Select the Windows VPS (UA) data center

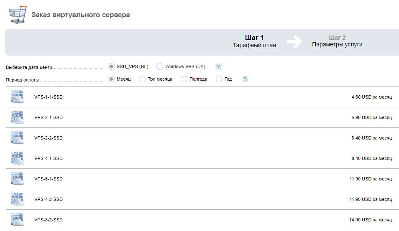159,66
